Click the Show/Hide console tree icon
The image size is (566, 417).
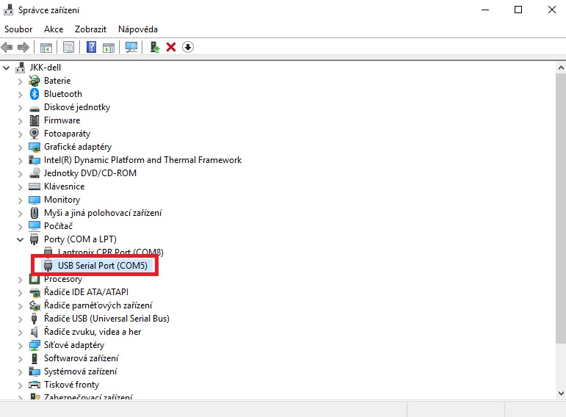(46, 47)
